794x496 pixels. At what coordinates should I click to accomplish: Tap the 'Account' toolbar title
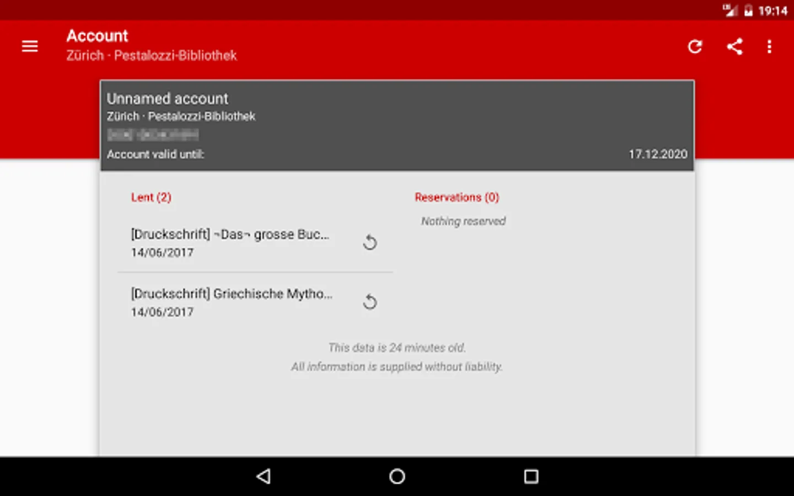coord(97,36)
